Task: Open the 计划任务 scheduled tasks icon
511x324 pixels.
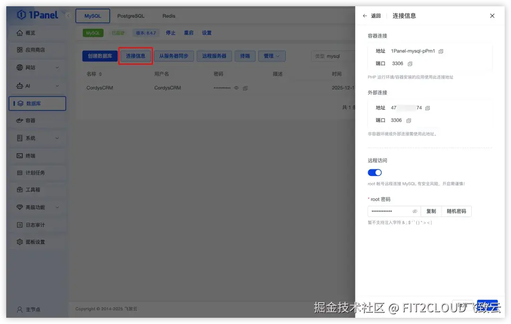Action: click(x=19, y=173)
